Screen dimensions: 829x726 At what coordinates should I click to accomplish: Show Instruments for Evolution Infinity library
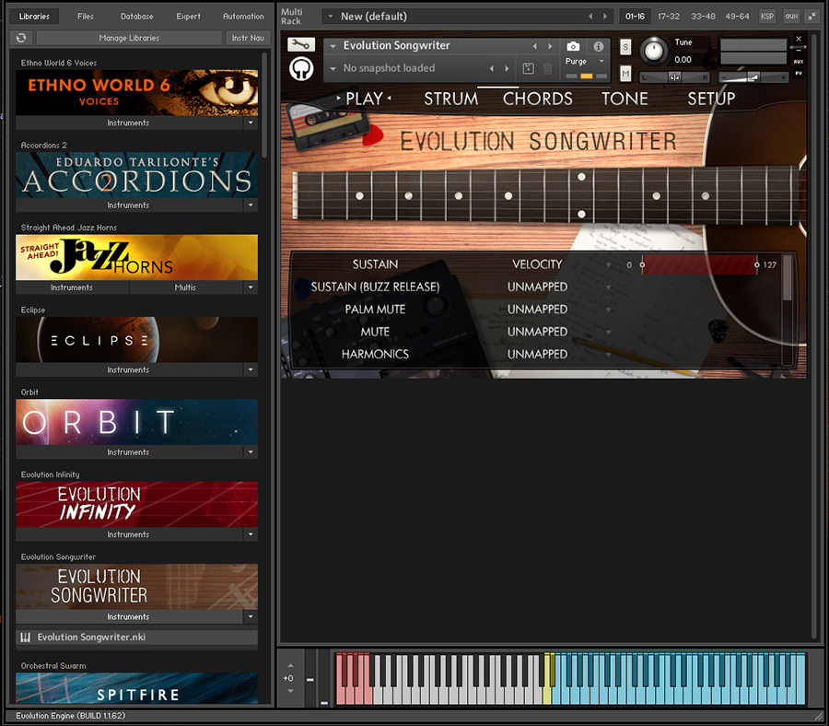tap(128, 534)
